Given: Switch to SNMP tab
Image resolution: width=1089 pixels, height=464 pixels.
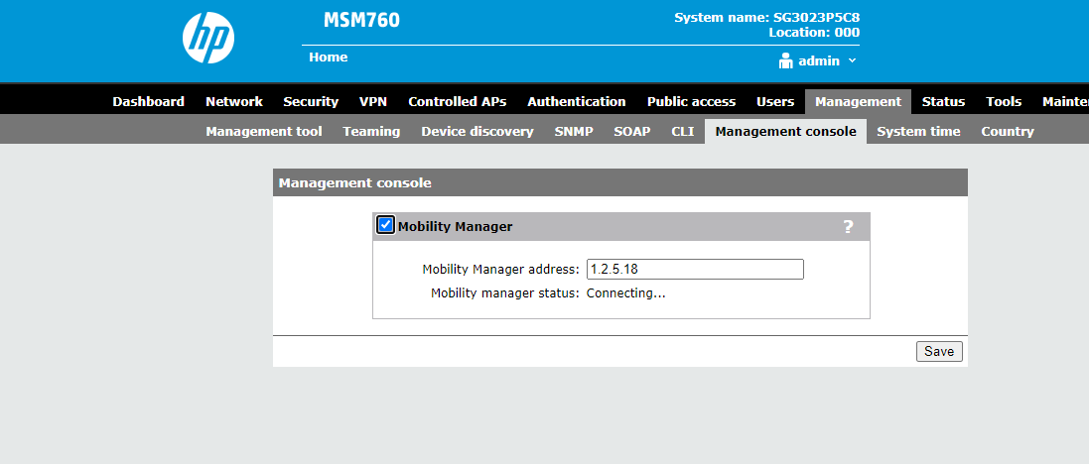Looking at the screenshot, I should (x=574, y=131).
